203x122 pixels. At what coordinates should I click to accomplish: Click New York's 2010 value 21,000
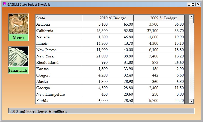point(101,56)
